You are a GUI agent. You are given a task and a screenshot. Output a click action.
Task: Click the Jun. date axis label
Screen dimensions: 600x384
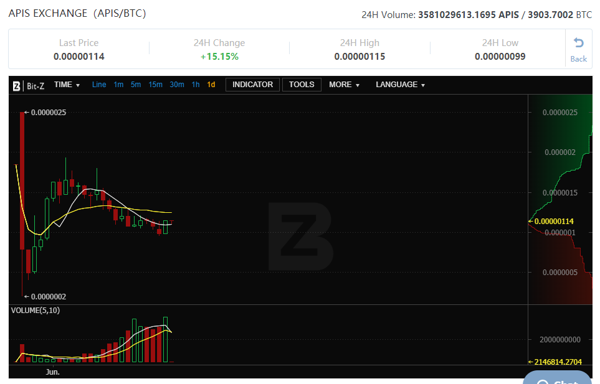coord(53,372)
